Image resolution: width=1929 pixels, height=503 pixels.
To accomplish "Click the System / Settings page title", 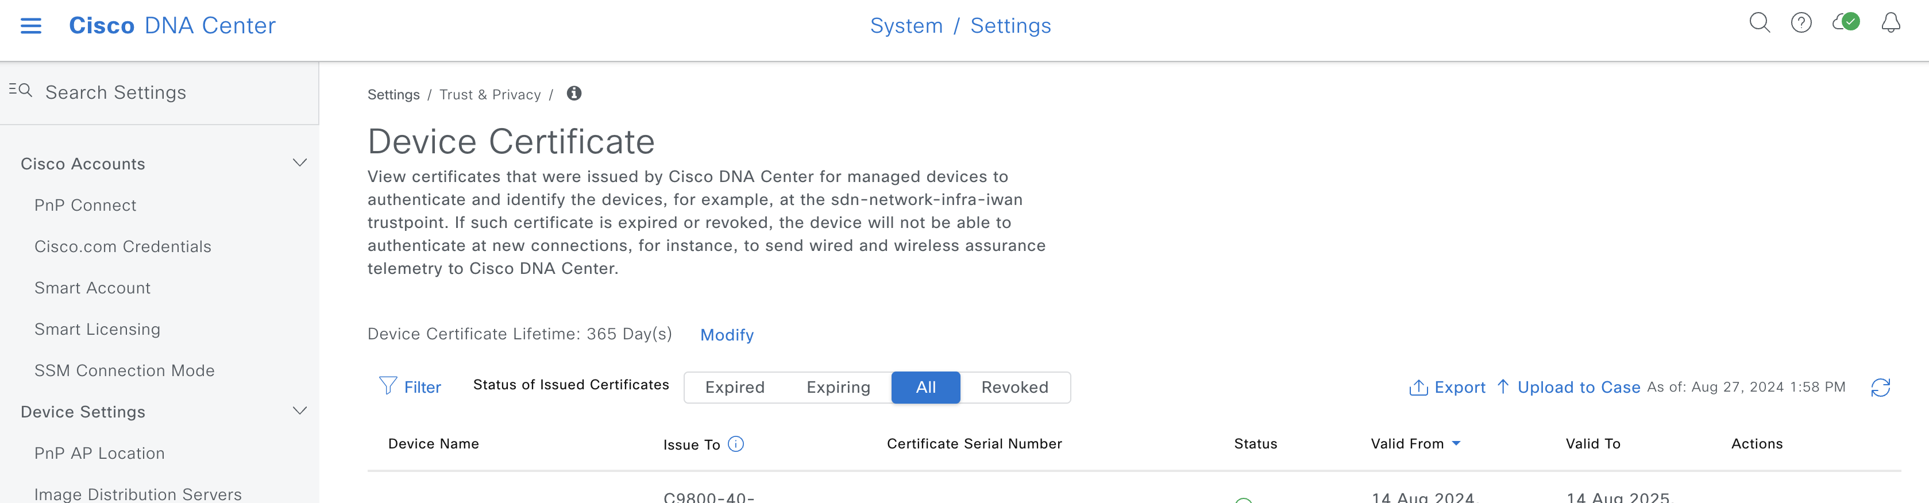I will pos(960,25).
